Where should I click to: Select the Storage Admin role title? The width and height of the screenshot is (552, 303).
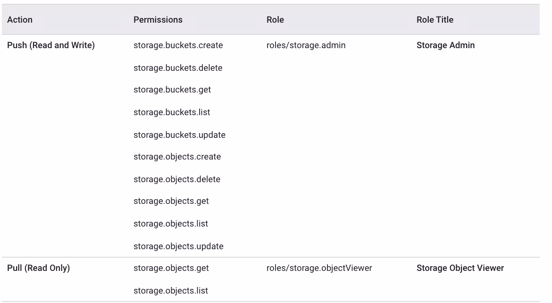[x=445, y=45]
